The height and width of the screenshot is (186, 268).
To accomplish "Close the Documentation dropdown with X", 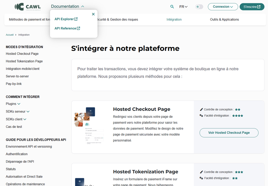I will [93, 14].
